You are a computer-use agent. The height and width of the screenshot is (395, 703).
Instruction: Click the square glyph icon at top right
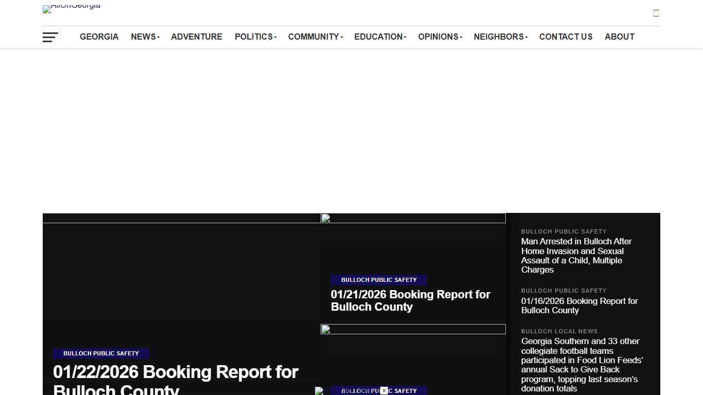click(x=656, y=13)
